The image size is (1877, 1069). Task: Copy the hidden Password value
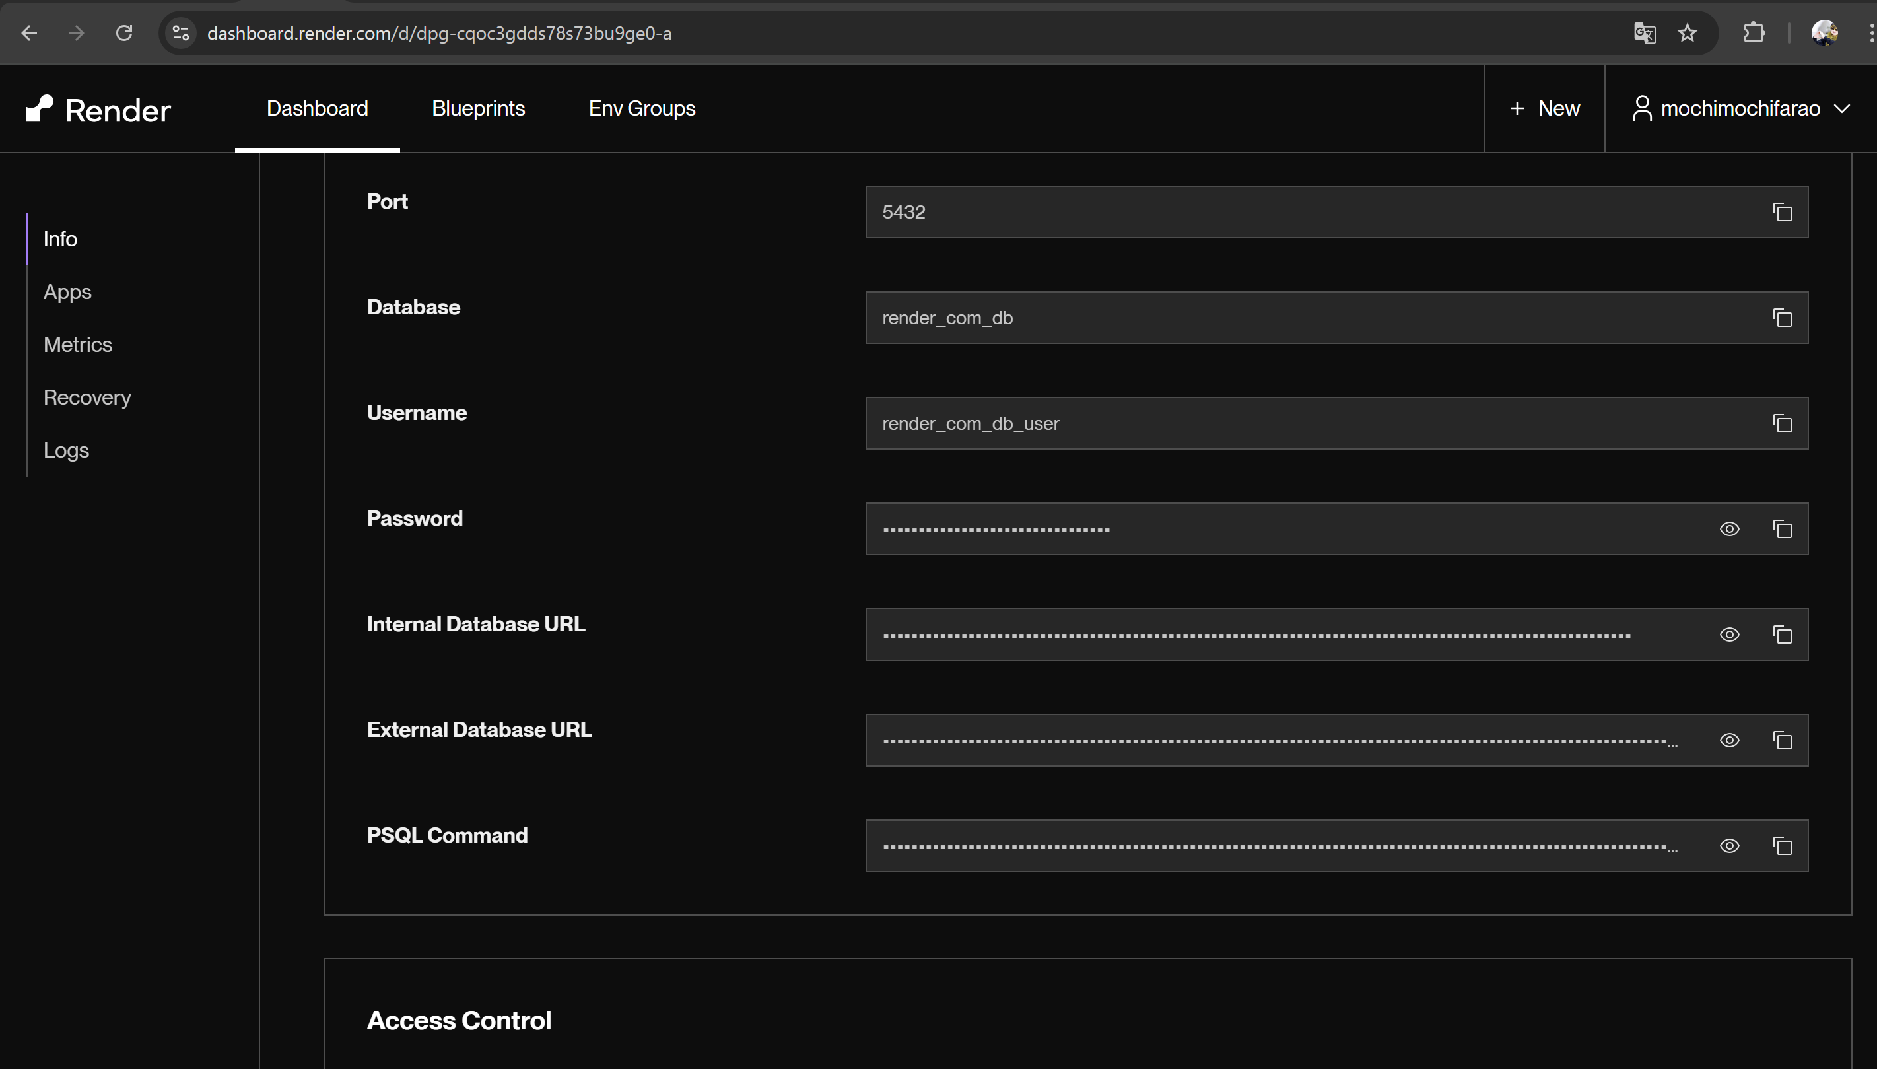point(1783,529)
